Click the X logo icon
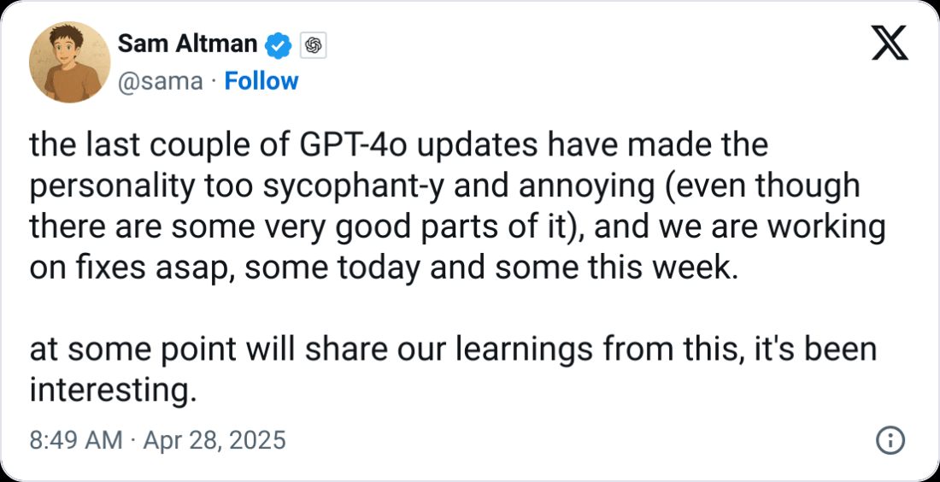 889,43
